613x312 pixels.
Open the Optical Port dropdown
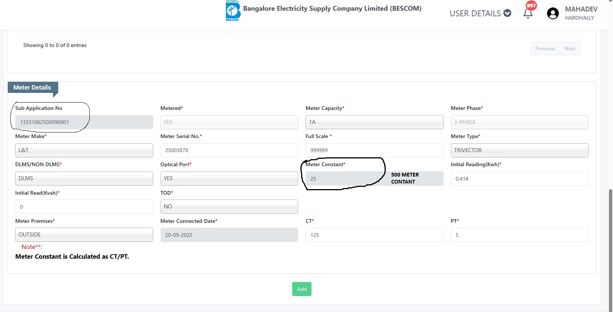[x=229, y=178]
